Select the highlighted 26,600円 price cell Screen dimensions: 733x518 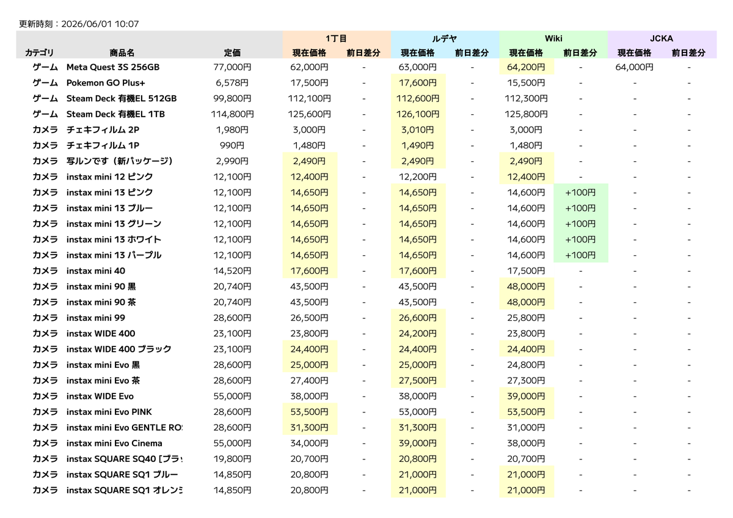[418, 318]
